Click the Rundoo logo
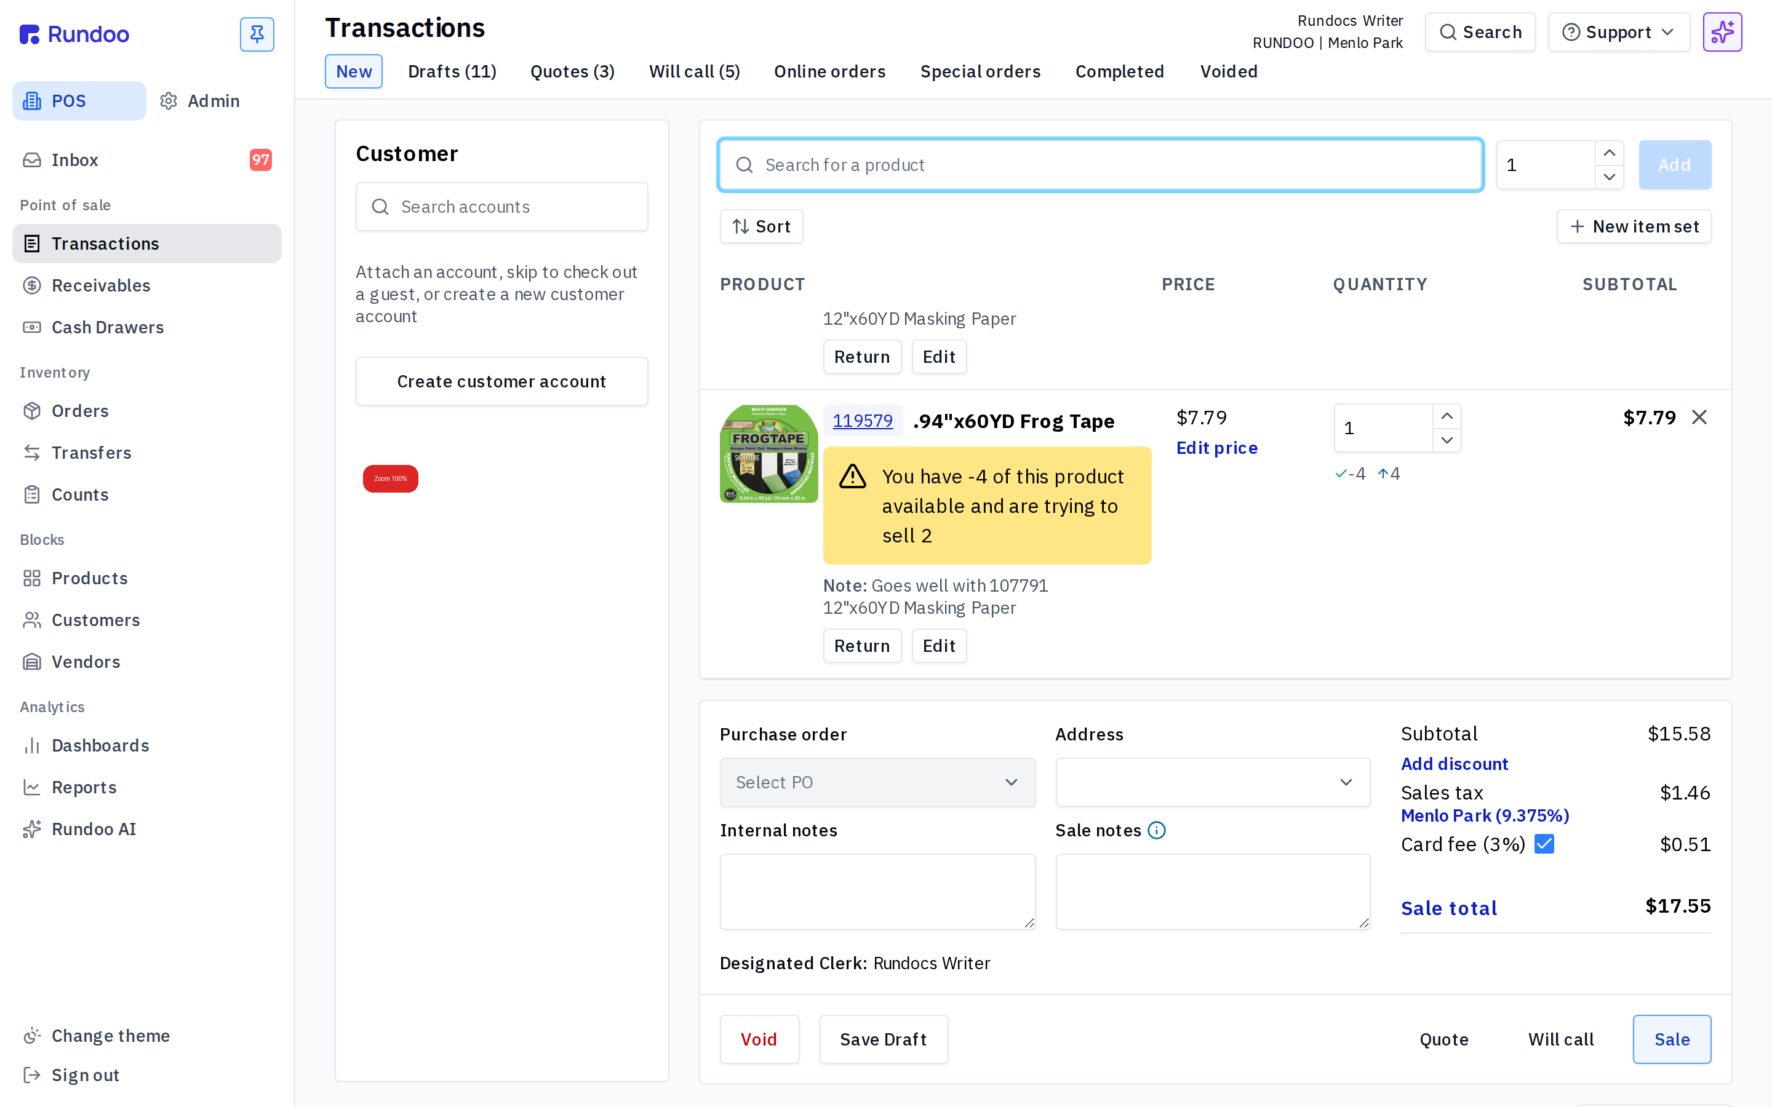This screenshot has width=1772, height=1107. (x=74, y=34)
